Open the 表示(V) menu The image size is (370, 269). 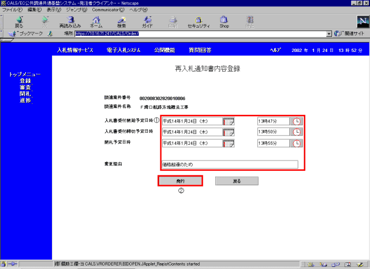54,10
